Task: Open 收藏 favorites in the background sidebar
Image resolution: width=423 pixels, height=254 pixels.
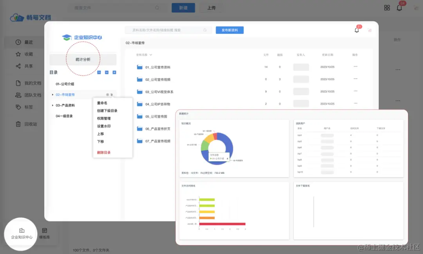Action: click(x=24, y=54)
